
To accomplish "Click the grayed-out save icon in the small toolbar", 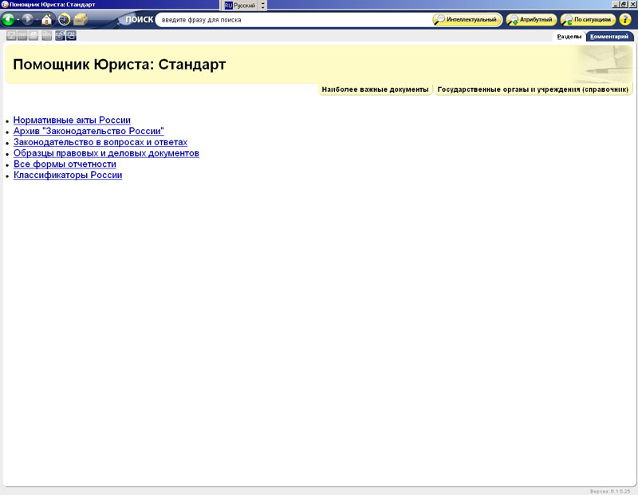I will point(11,35).
